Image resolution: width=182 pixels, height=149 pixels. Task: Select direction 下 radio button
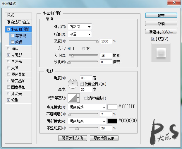tap(83, 49)
